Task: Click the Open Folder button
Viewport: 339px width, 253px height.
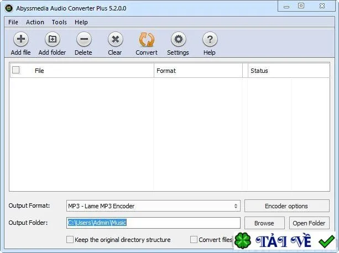Action: click(309, 223)
